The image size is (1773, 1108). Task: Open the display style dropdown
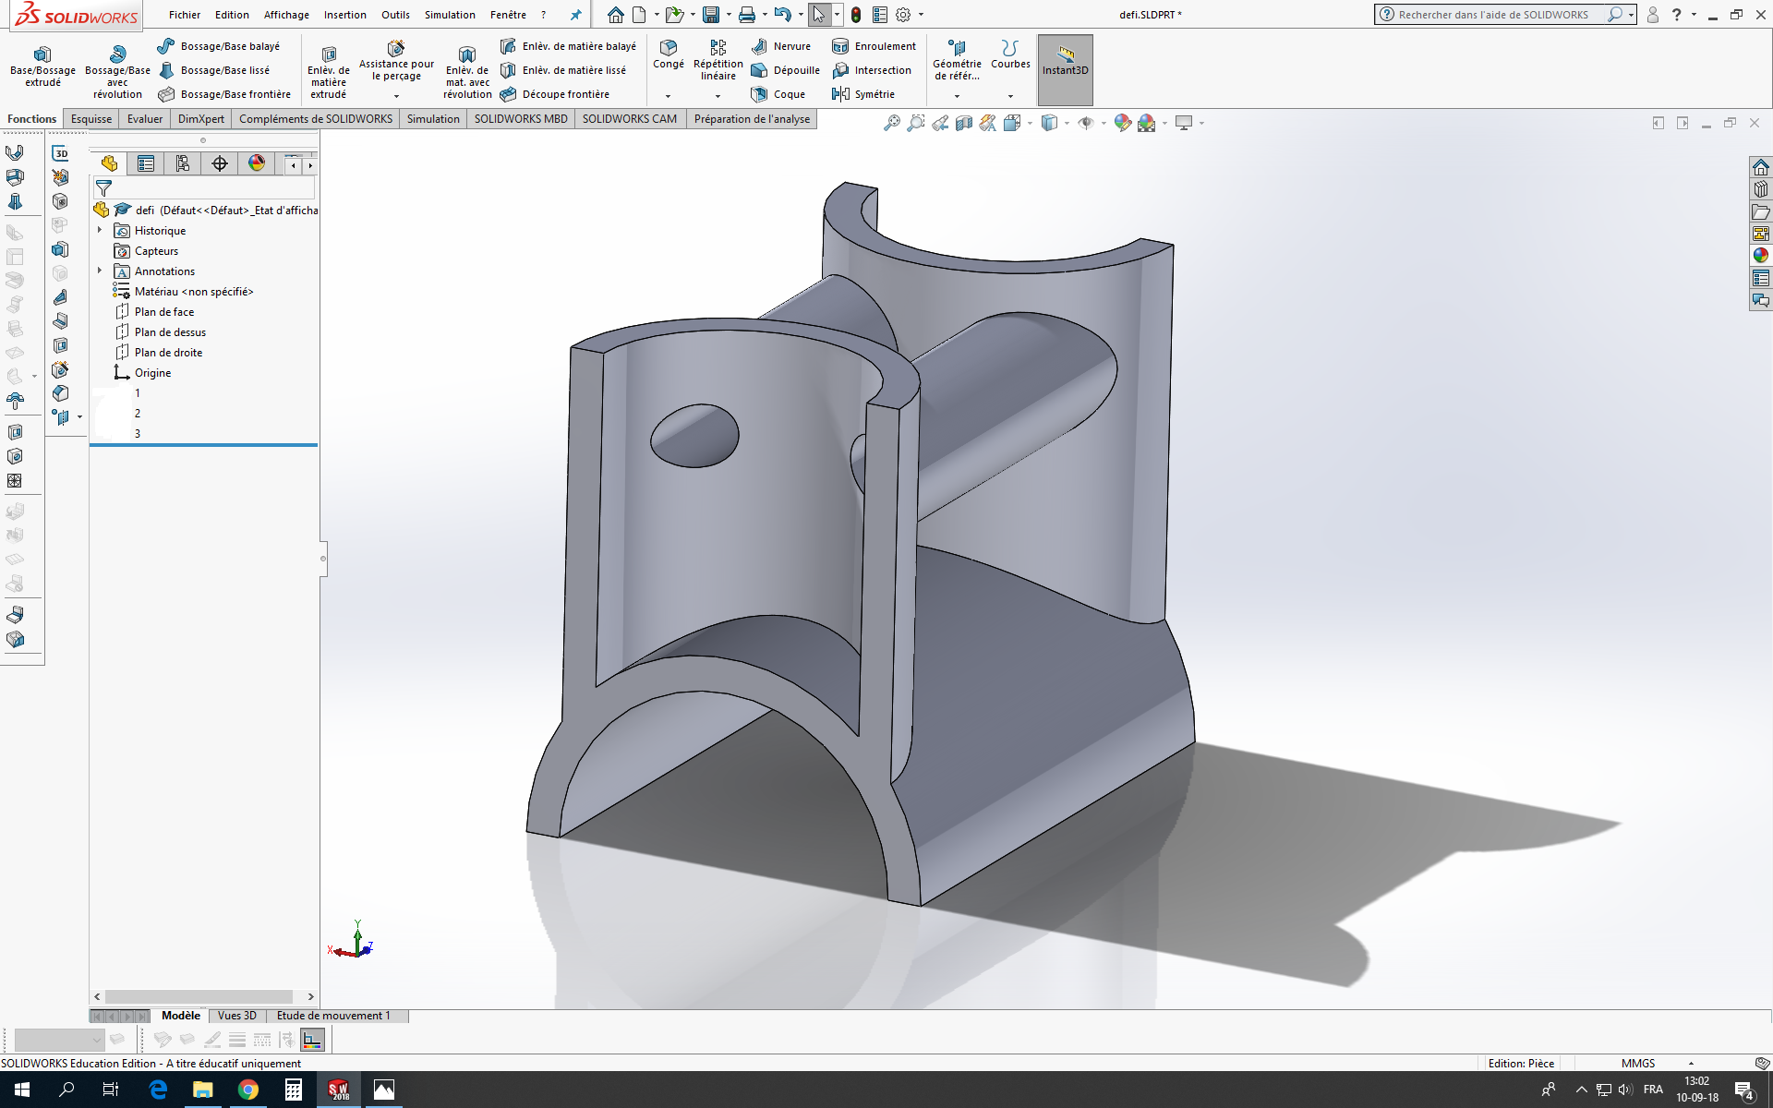(x=1066, y=122)
